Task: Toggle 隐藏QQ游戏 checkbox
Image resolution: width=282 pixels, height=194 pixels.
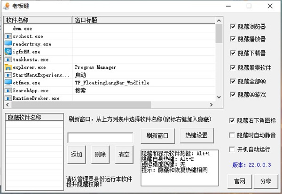Action: point(233,95)
